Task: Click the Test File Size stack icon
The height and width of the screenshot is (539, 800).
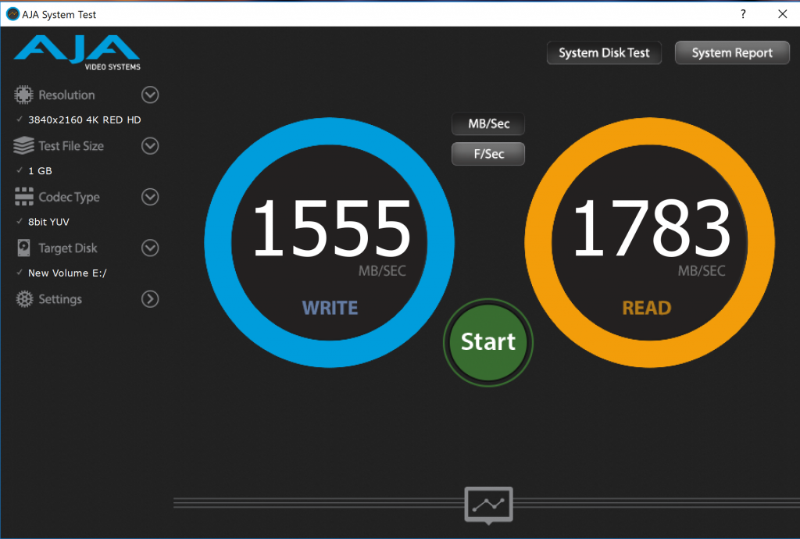Action: (23, 146)
